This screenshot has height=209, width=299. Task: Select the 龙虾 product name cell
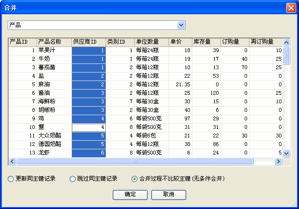[54, 153]
